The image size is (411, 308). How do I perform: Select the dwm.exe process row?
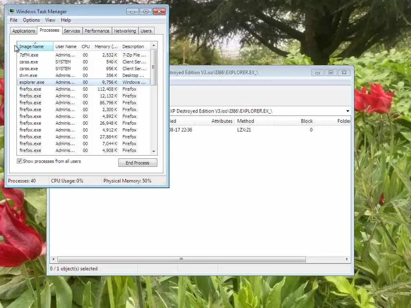coord(83,75)
